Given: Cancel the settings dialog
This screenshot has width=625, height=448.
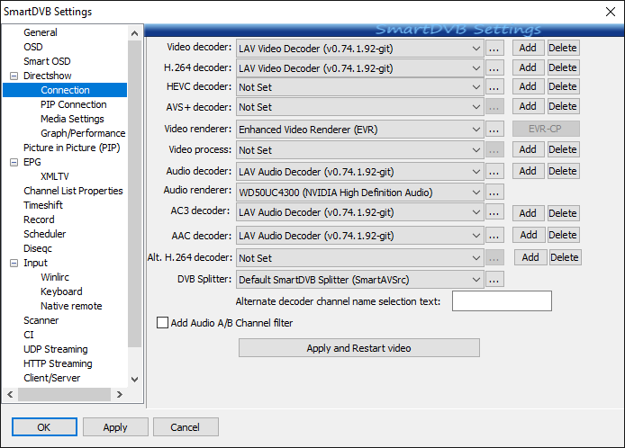Looking at the screenshot, I should (186, 427).
